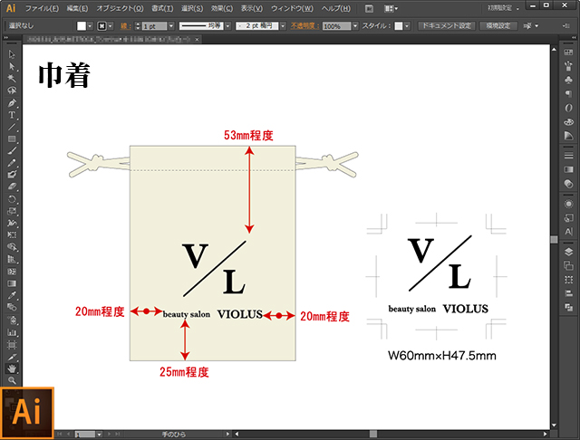Select the Pen tool
Image resolution: width=580 pixels, height=440 pixels.
click(x=12, y=102)
